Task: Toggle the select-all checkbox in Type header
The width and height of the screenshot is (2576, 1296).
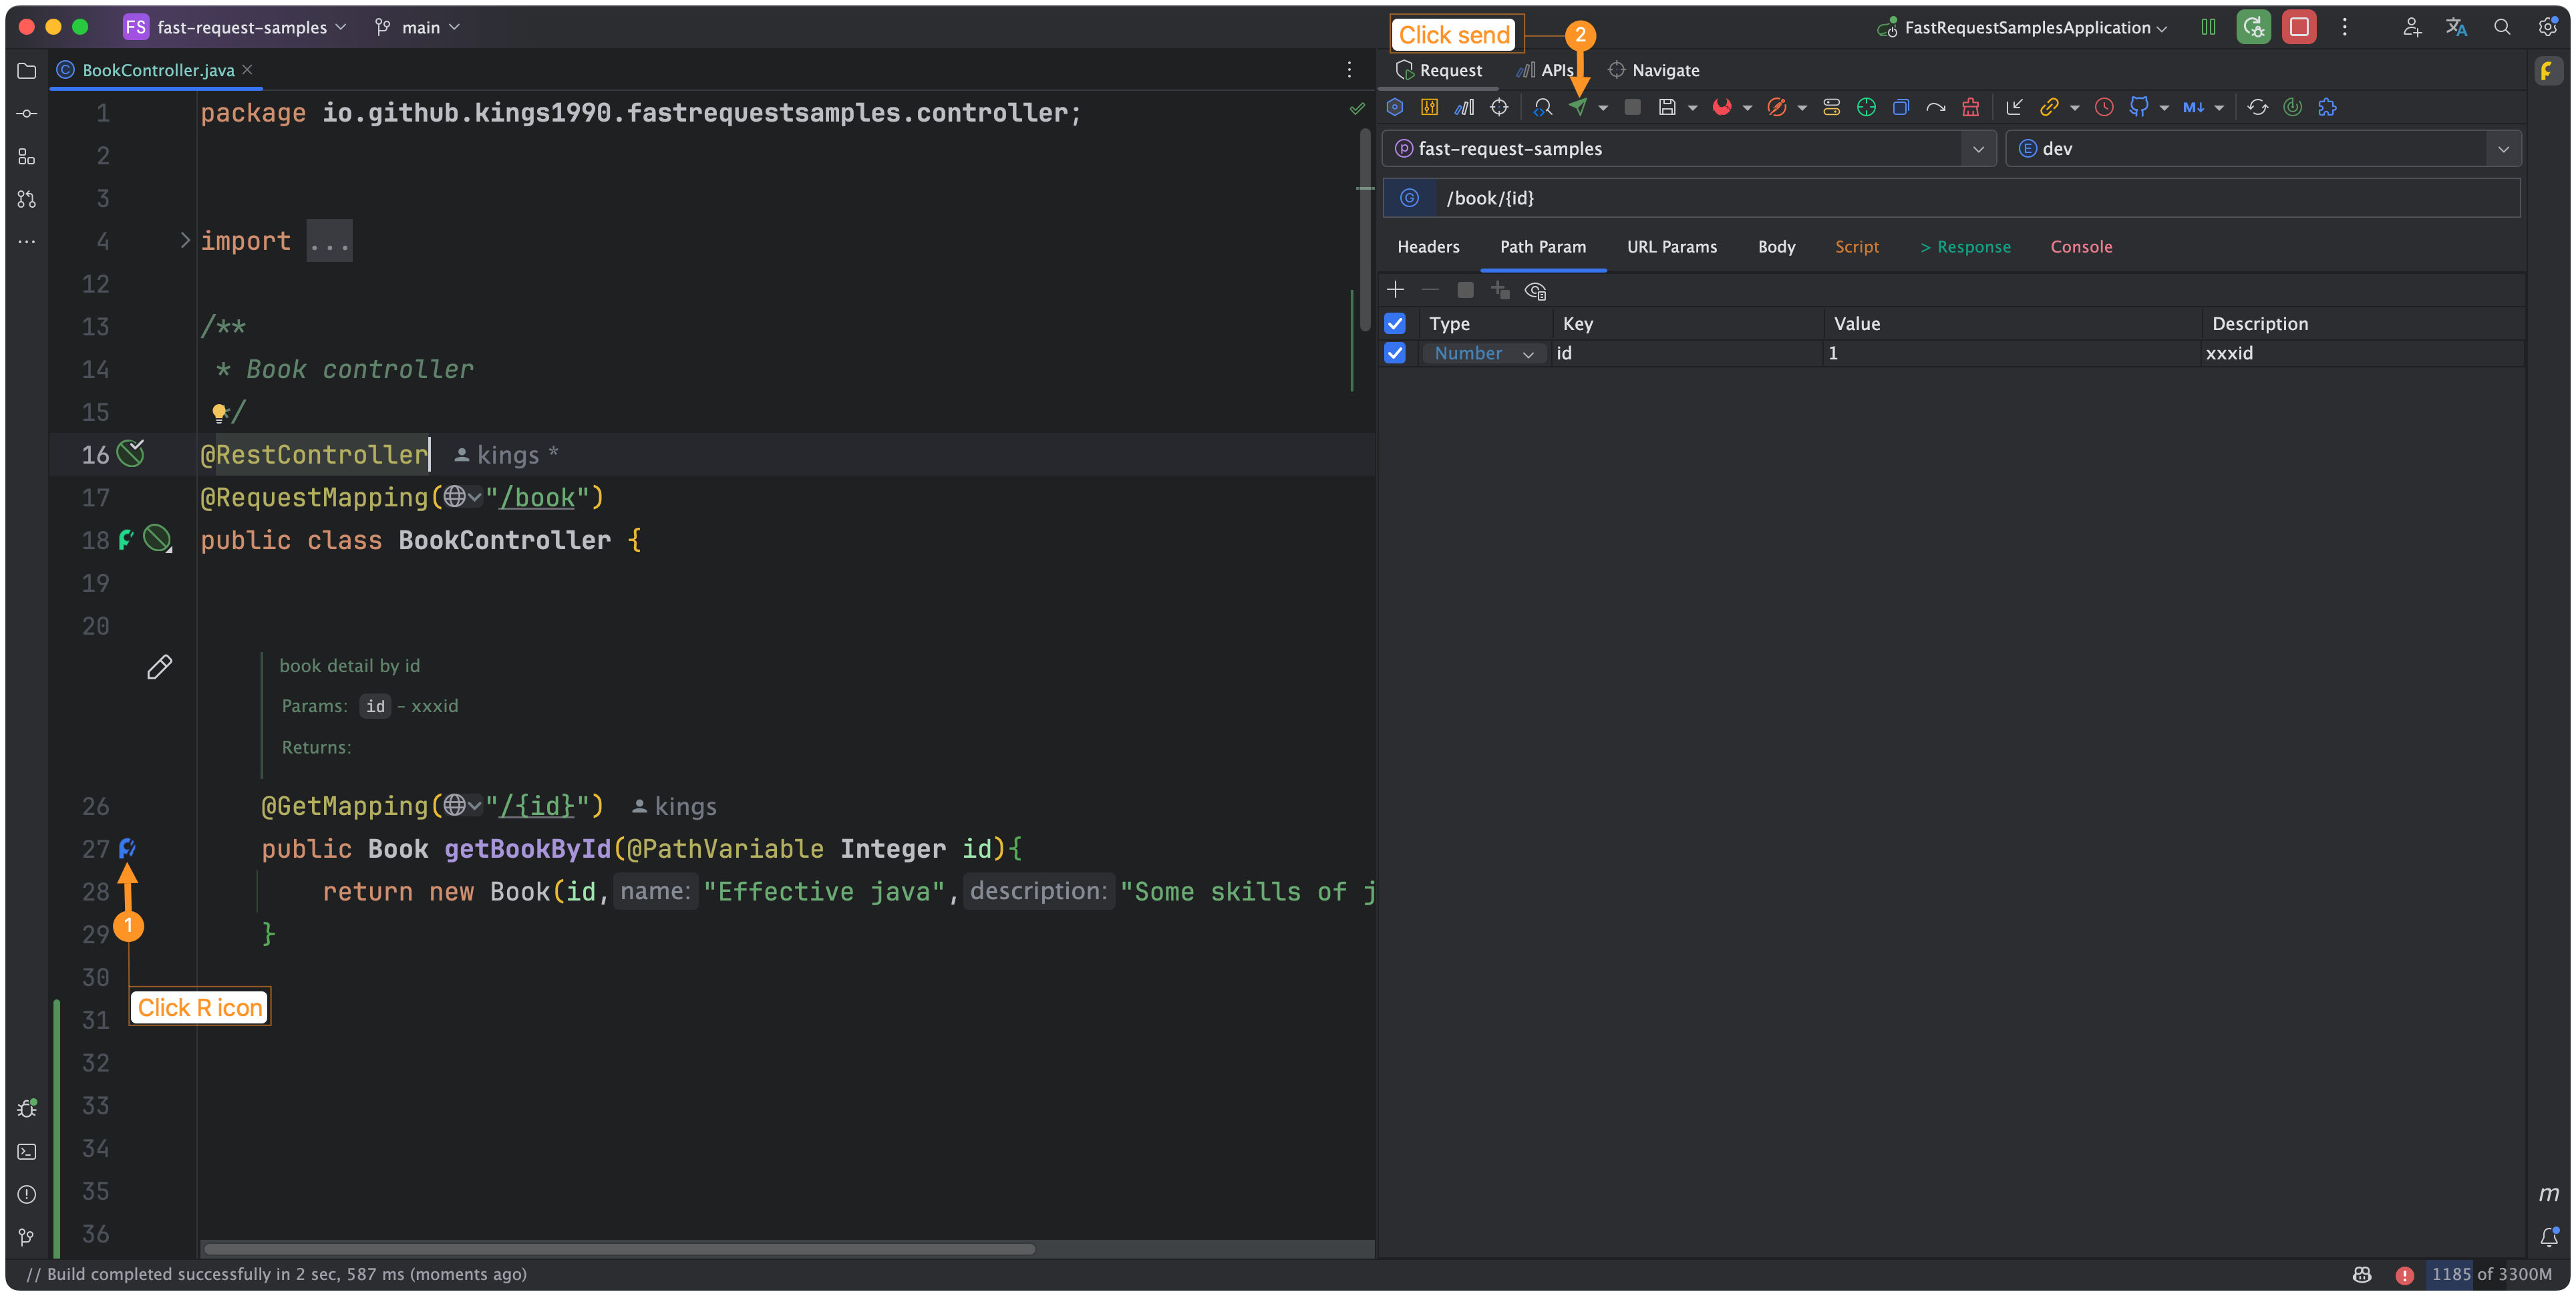Action: [x=1394, y=323]
